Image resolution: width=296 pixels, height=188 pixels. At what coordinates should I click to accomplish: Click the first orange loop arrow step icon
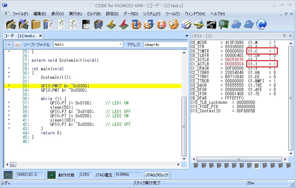[136, 24]
